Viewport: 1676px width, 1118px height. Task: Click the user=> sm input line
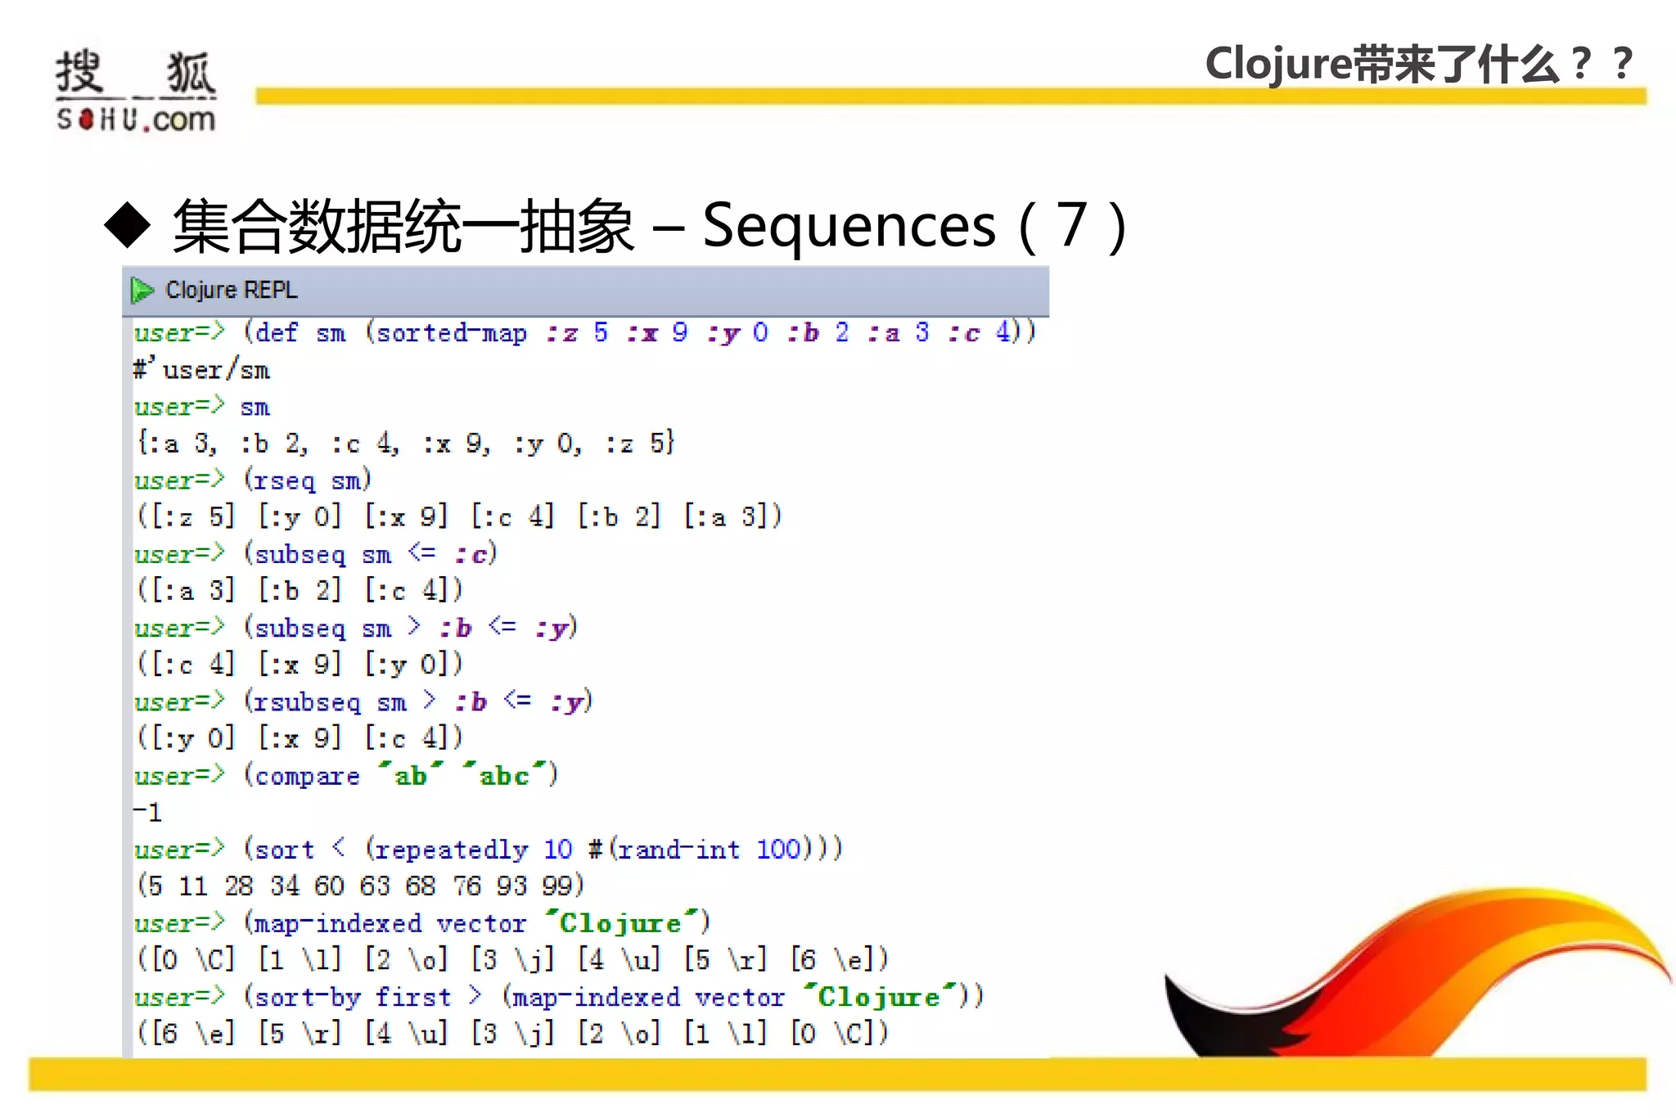click(202, 407)
